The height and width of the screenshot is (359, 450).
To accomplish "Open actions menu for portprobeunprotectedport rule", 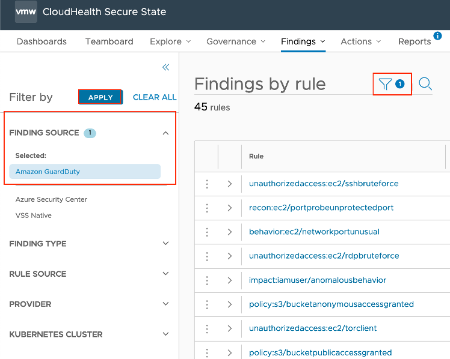I will tap(207, 208).
